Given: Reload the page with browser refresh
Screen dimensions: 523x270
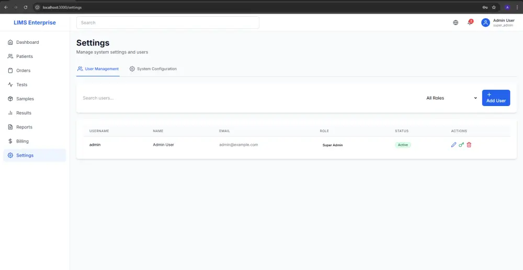Looking at the screenshot, I should pos(26,7).
